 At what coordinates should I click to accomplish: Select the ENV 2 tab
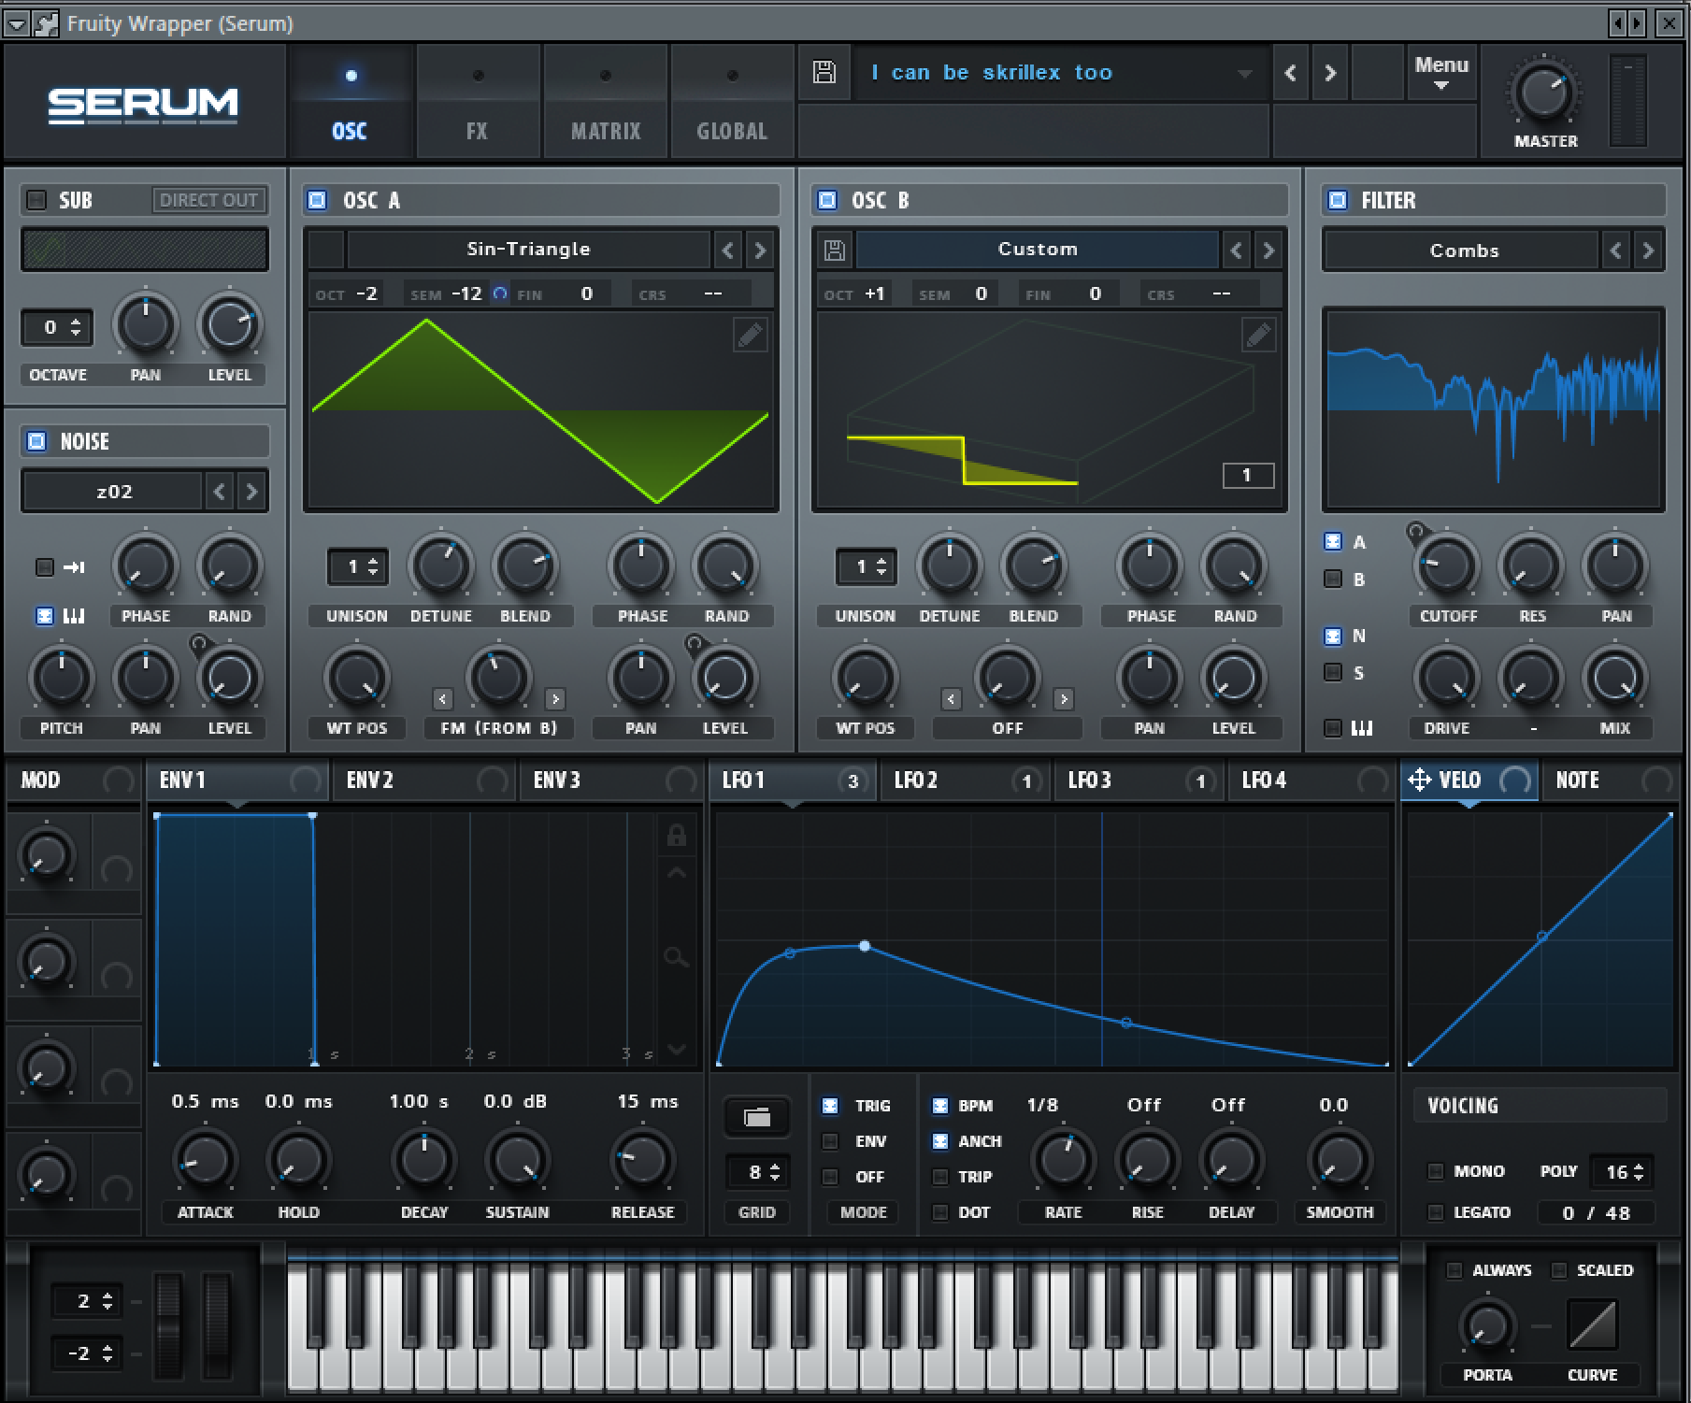[423, 780]
